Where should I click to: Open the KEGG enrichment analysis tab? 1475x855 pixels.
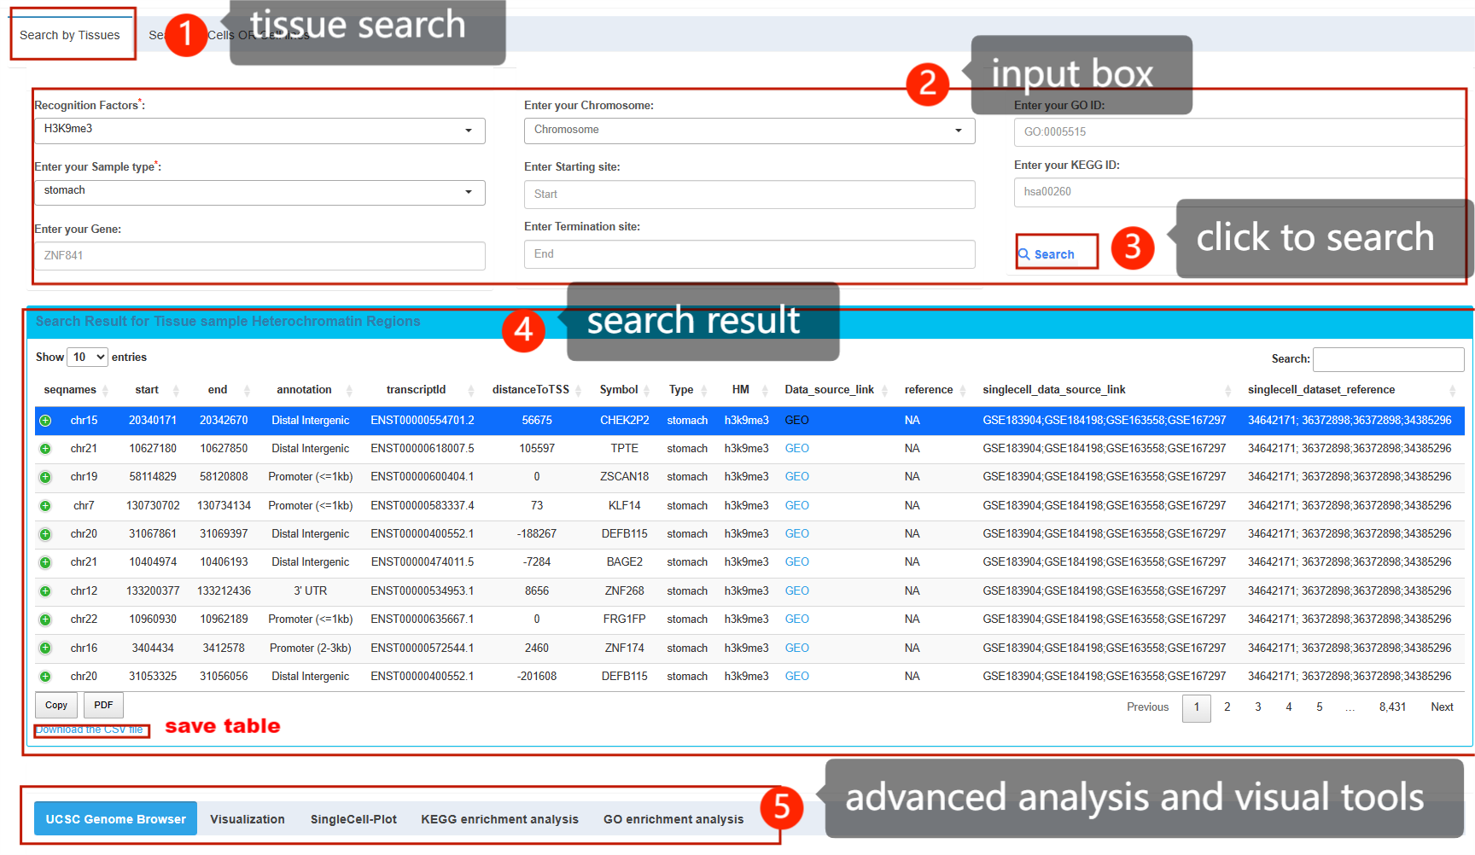coord(499,819)
